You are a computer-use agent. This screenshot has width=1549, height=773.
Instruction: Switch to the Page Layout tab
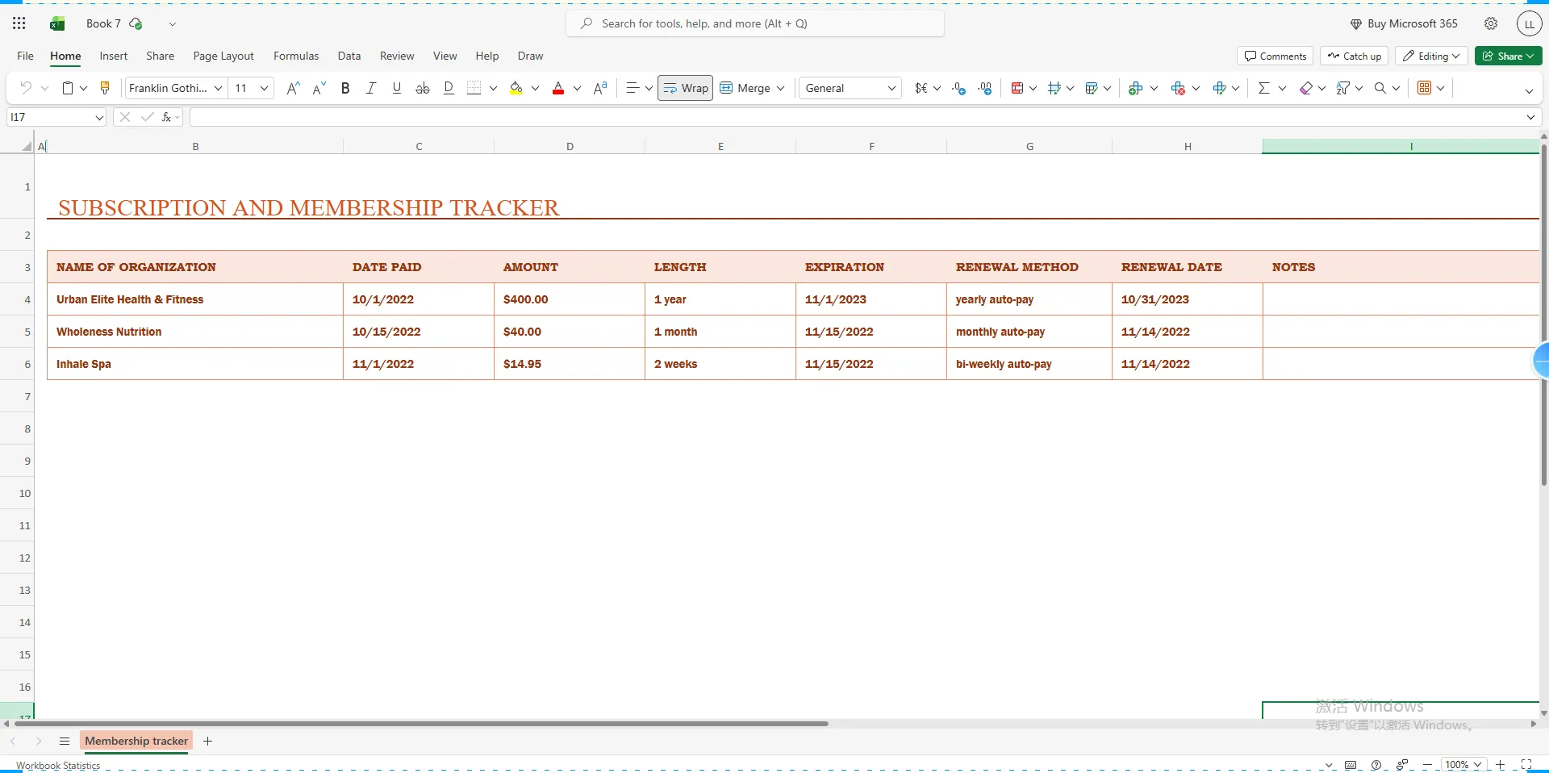coord(223,56)
